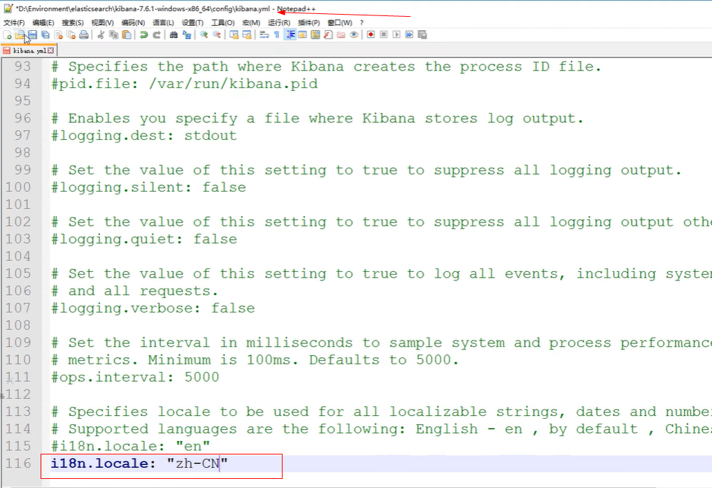This screenshot has height=488, width=712.
Task: Click the Stop recording macro icon
Action: pyautogui.click(x=384, y=35)
